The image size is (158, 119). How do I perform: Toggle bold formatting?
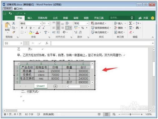click(x=22, y=28)
